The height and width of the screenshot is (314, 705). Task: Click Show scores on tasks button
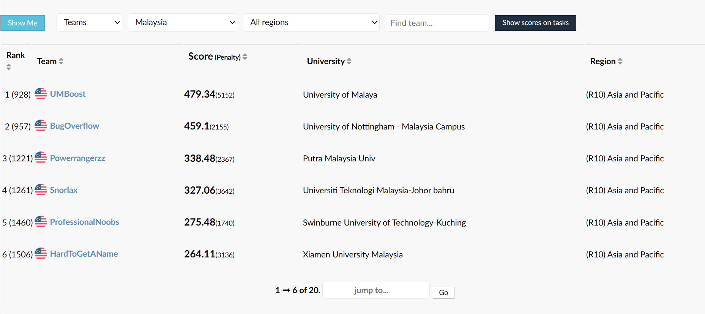coord(536,23)
